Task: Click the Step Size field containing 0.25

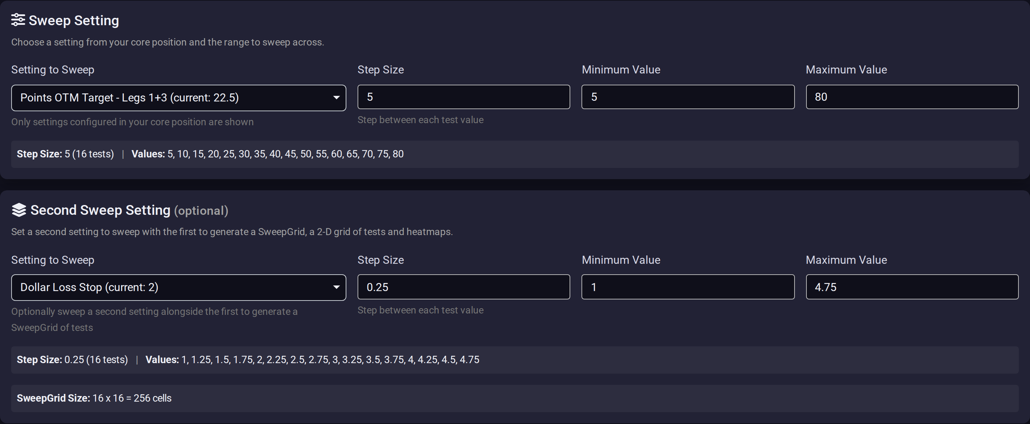Action: [x=464, y=287]
